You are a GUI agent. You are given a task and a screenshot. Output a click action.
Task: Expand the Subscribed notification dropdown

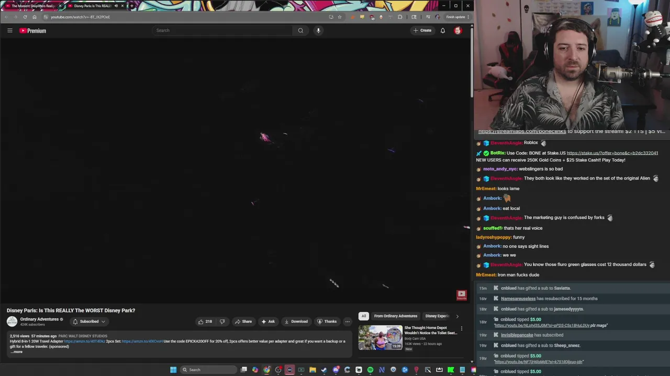click(89, 322)
